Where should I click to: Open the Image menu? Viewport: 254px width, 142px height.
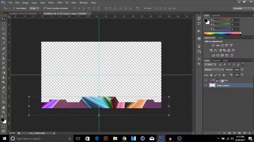[25, 3]
